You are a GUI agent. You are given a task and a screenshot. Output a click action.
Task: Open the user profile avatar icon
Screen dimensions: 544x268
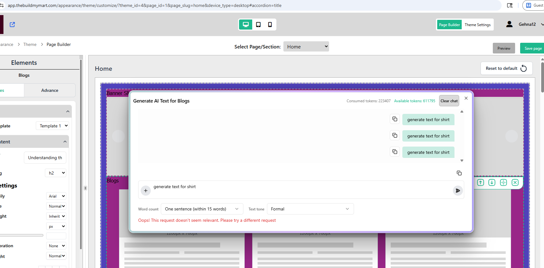point(509,24)
